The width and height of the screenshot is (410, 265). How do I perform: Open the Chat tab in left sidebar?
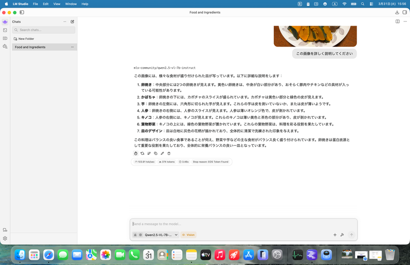click(5, 22)
